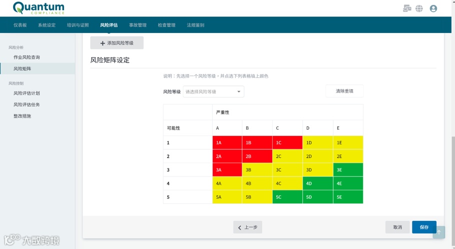Click the 取消 button
This screenshot has width=455, height=249.
click(397, 227)
